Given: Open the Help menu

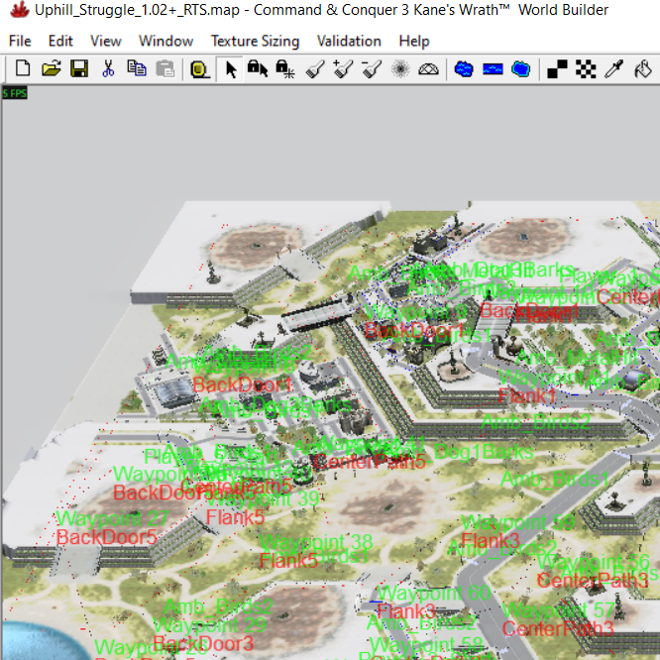Looking at the screenshot, I should pyautogui.click(x=414, y=41).
